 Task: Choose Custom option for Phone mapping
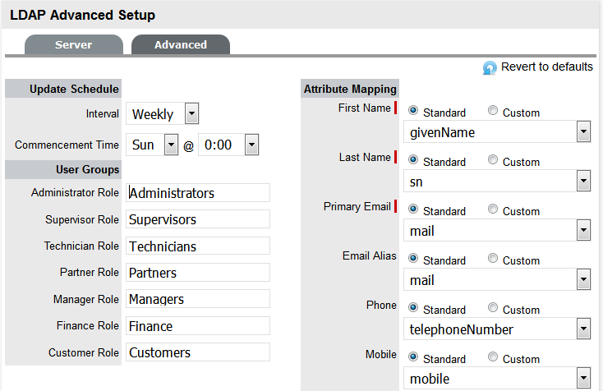pyautogui.click(x=493, y=309)
